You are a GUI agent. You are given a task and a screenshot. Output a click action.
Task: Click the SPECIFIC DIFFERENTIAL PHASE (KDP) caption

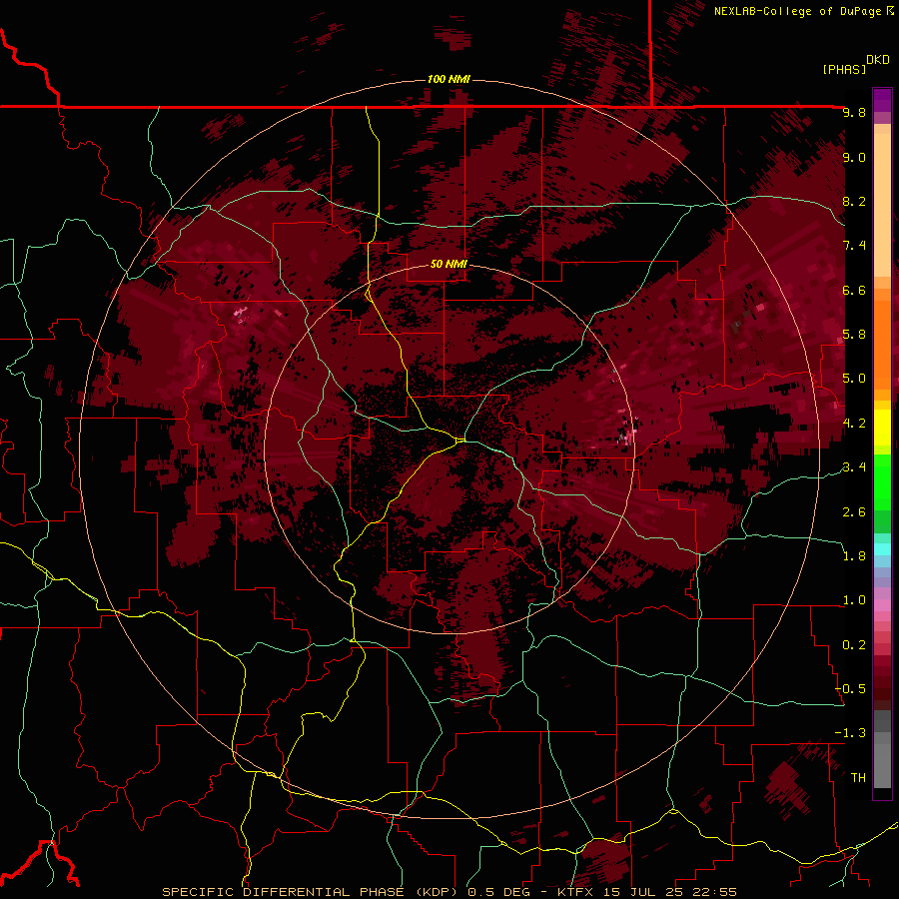313,892
